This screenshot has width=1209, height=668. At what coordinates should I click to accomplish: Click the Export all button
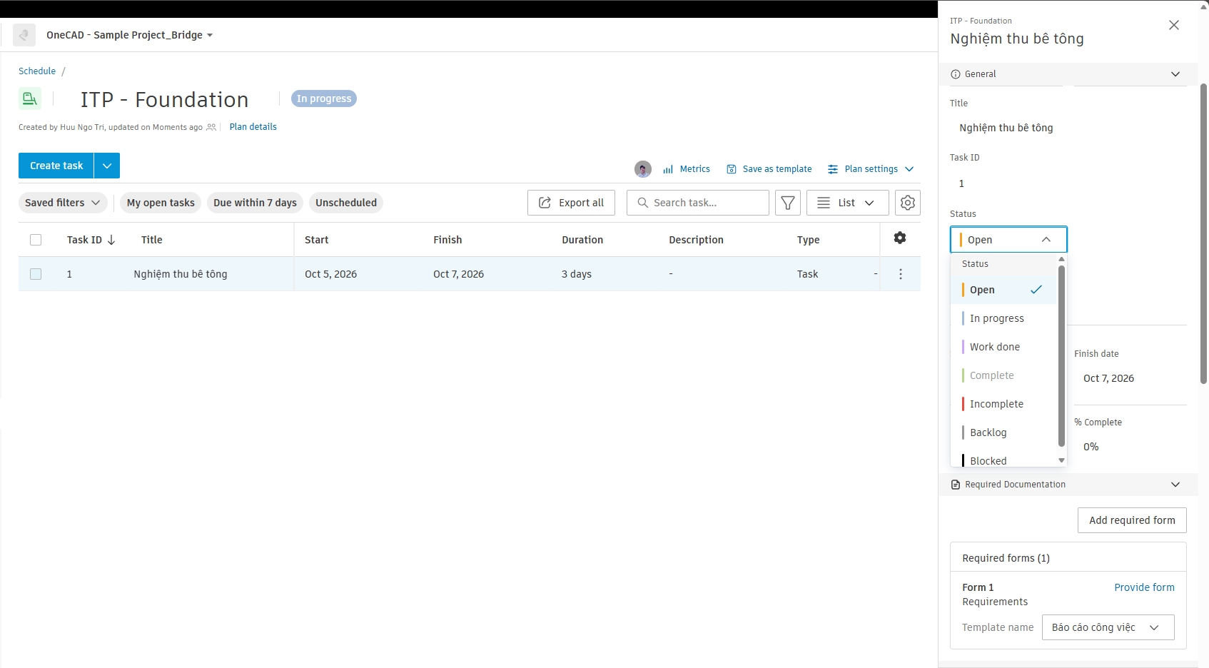point(571,203)
